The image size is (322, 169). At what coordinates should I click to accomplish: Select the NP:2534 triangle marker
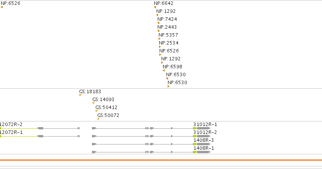pos(160,47)
